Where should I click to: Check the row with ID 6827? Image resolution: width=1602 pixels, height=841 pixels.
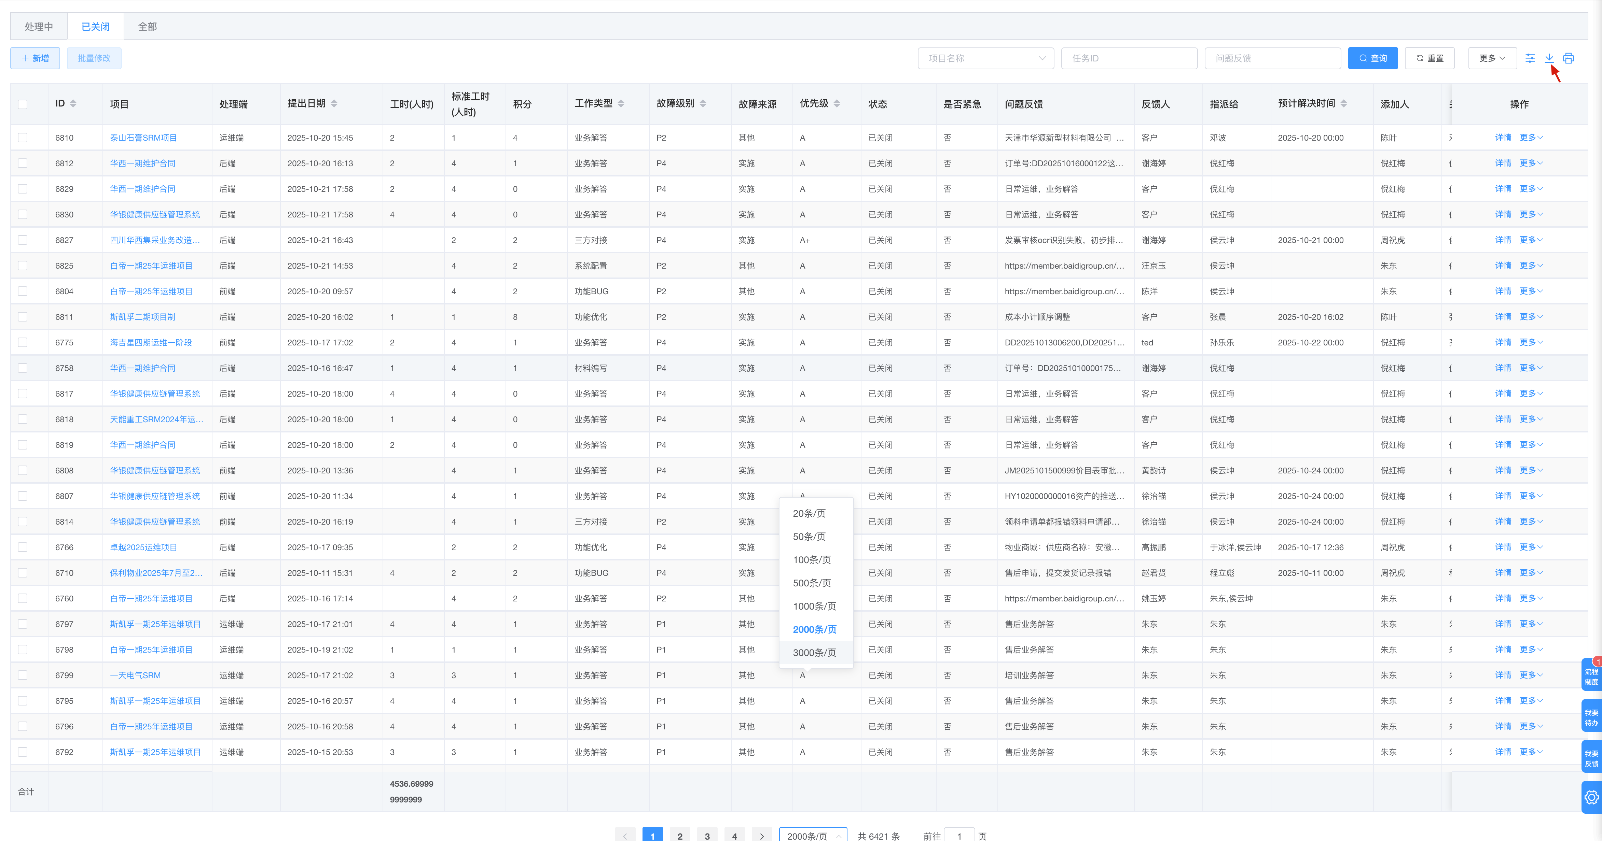23,240
